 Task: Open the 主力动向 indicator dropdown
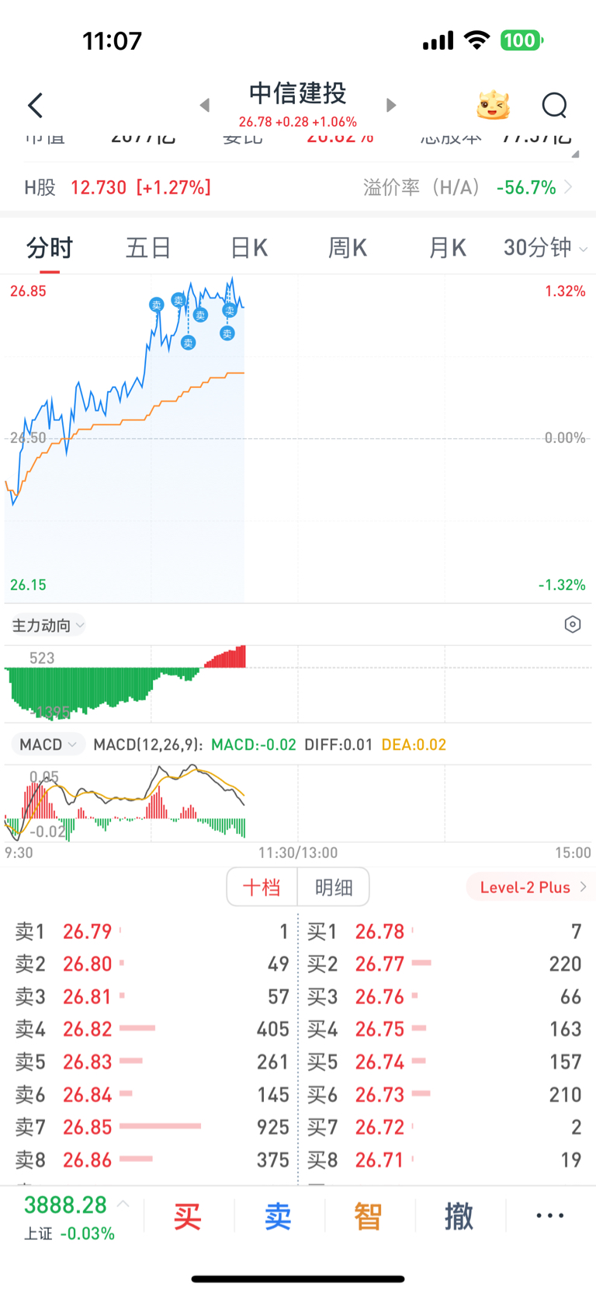tap(47, 625)
